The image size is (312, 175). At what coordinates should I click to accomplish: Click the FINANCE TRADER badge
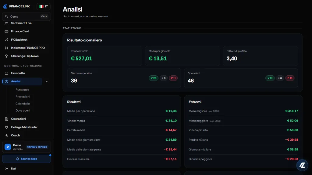tap(37, 147)
